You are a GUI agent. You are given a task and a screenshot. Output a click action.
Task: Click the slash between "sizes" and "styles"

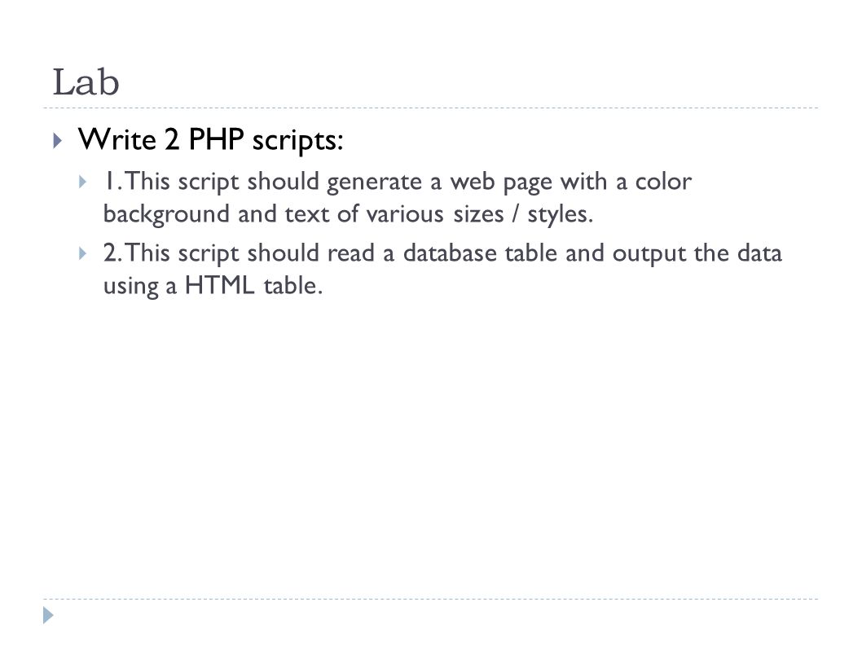515,214
